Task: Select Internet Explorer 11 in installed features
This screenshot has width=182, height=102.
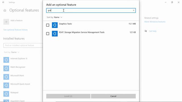Action: tap(19, 59)
